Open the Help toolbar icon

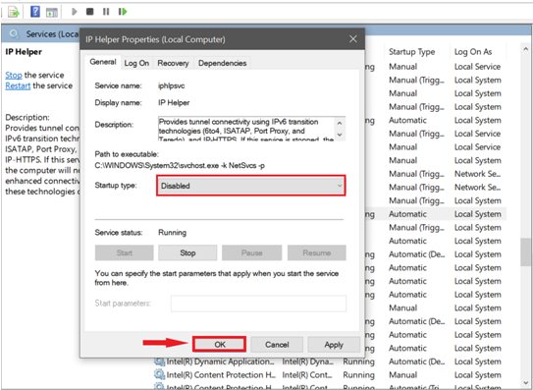35,12
